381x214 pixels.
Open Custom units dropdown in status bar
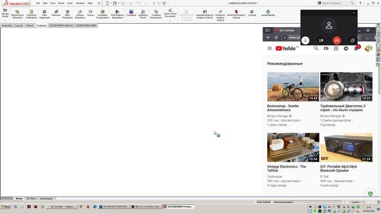click(357, 202)
